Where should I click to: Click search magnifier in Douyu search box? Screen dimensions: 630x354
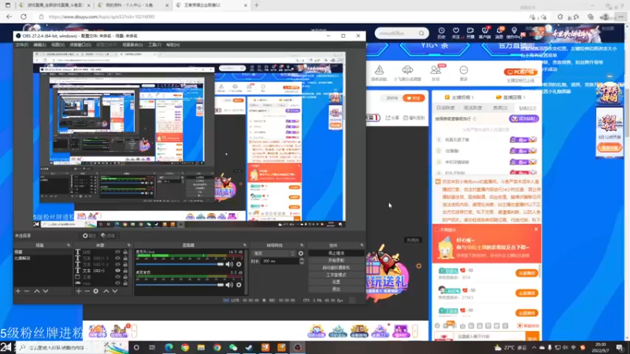(421, 33)
